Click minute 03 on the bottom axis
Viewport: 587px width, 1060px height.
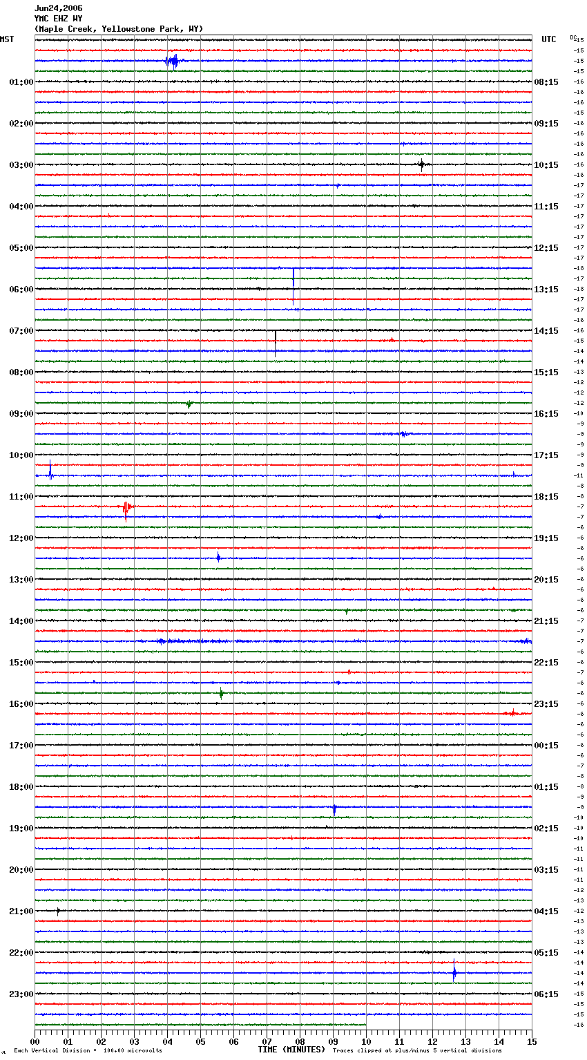134,1041
